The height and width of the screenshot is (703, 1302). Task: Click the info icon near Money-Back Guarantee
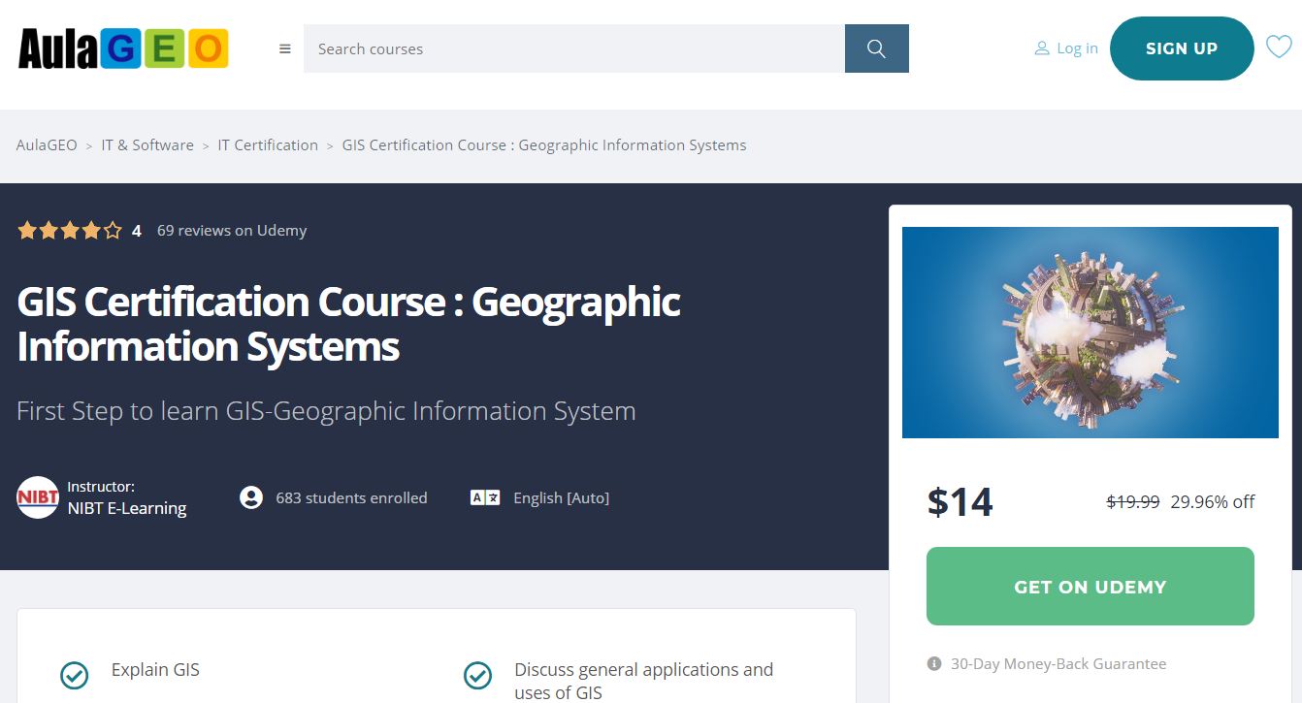point(934,664)
